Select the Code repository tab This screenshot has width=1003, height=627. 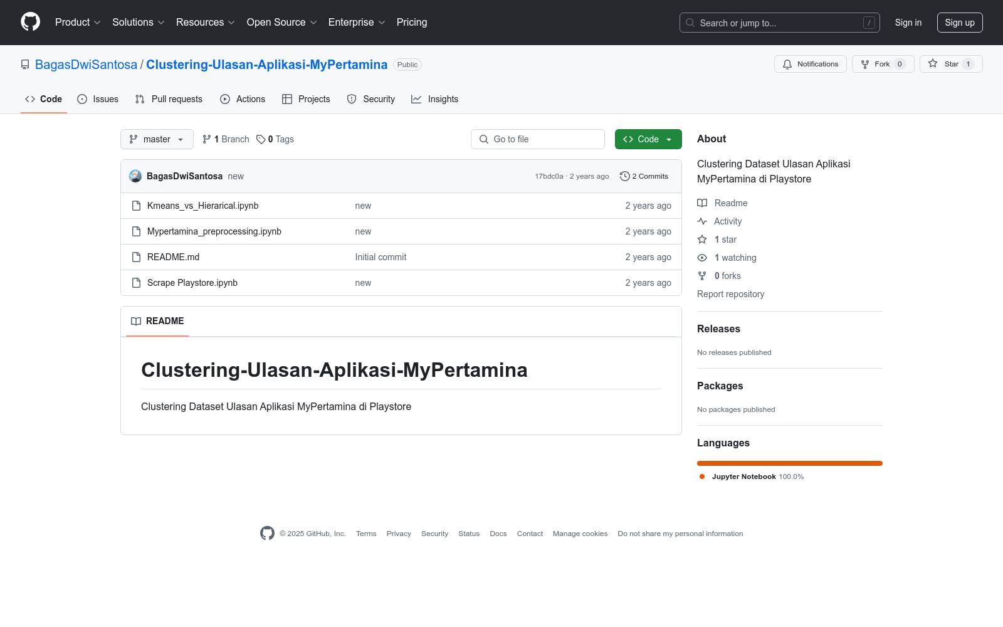point(44,99)
